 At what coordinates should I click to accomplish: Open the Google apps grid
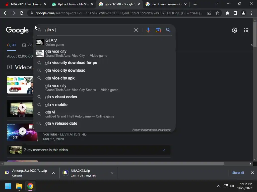pyautogui.click(x=246, y=30)
